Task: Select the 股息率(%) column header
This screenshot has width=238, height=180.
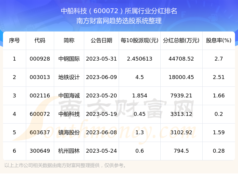Action: pyautogui.click(x=219, y=40)
